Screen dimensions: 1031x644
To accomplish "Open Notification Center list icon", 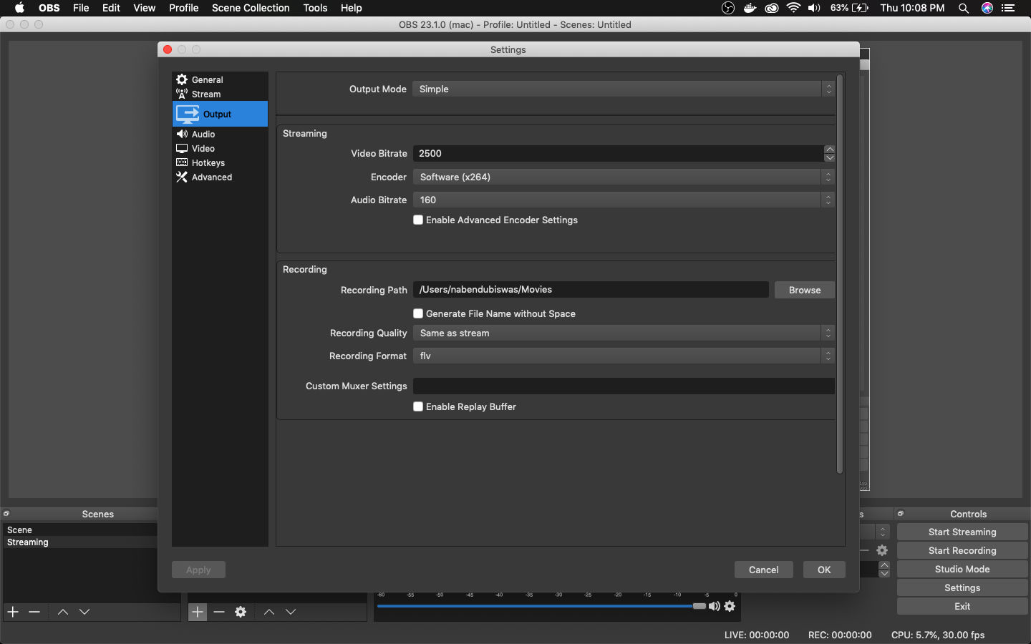I will coord(1009,8).
